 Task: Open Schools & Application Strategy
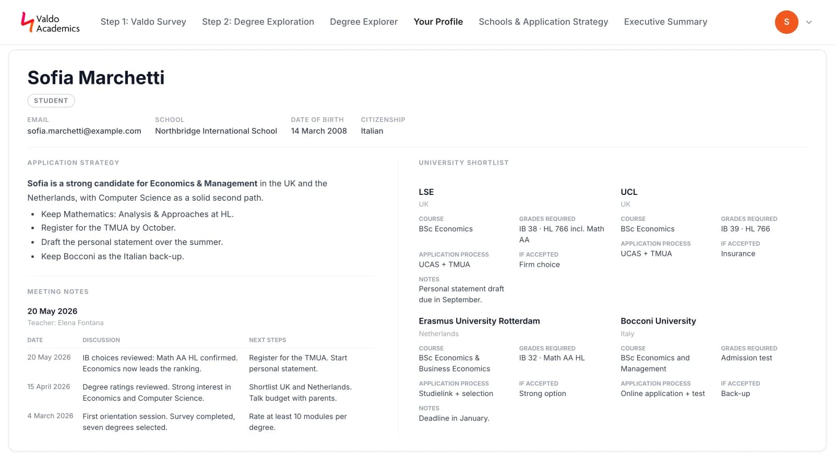tap(543, 22)
